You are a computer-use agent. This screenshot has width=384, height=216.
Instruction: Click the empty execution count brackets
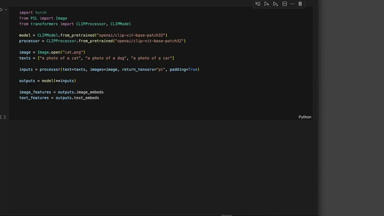coord(3,117)
